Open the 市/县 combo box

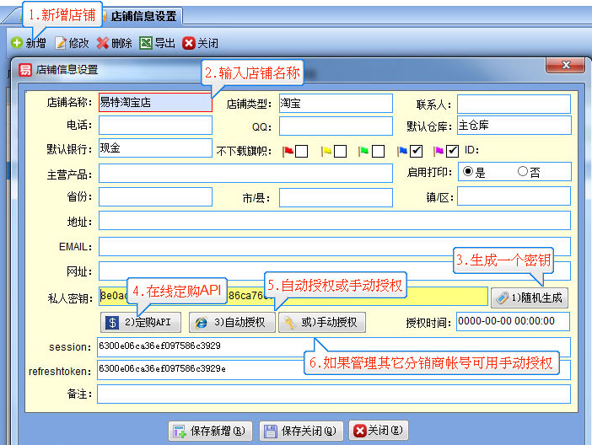pyautogui.click(x=336, y=197)
